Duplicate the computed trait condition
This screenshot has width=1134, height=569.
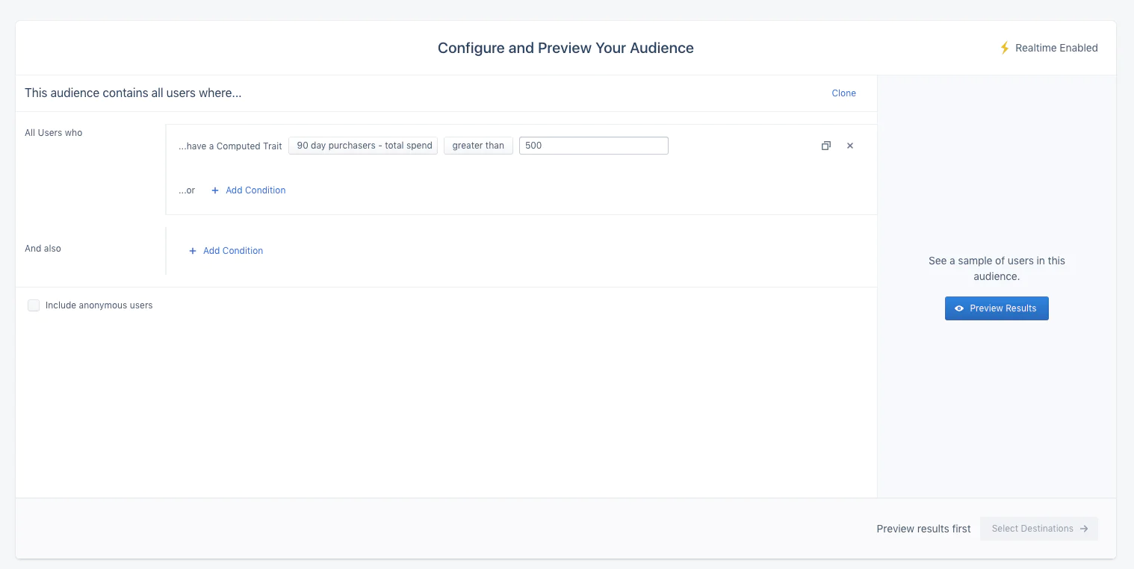[825, 146]
